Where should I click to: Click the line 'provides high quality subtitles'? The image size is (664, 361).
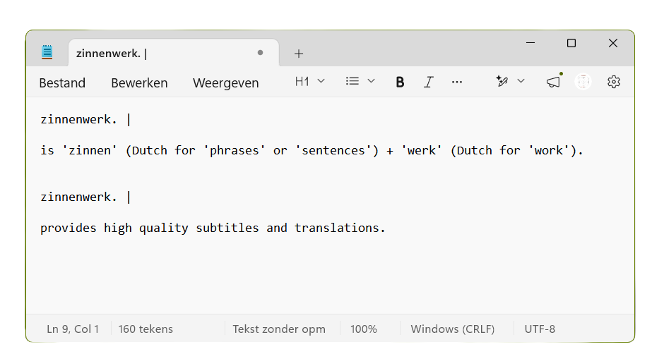pos(213,228)
